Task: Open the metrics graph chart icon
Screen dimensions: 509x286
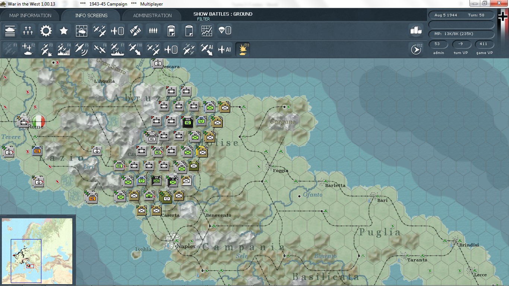Action: tap(207, 31)
